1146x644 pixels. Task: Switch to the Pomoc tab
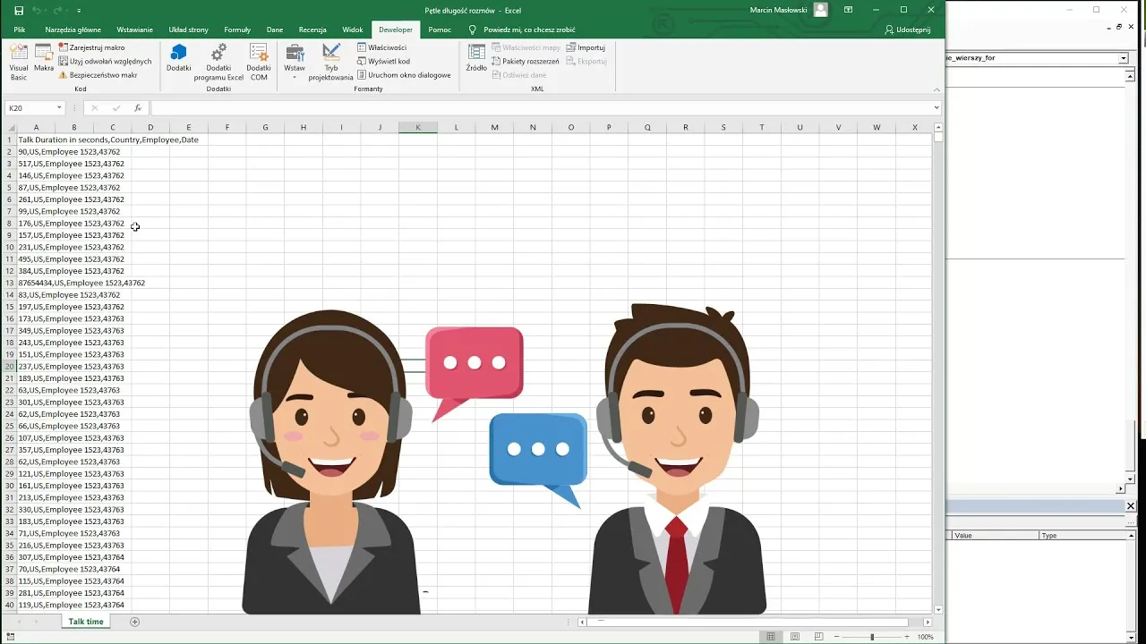[x=440, y=30]
